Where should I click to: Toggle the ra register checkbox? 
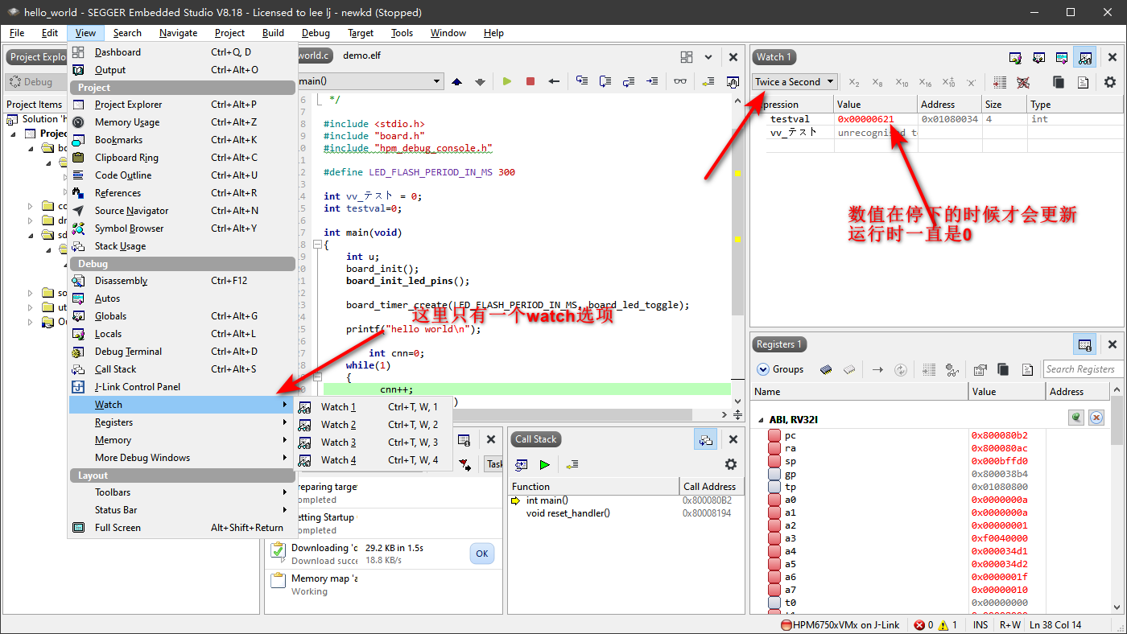pyautogui.click(x=774, y=448)
